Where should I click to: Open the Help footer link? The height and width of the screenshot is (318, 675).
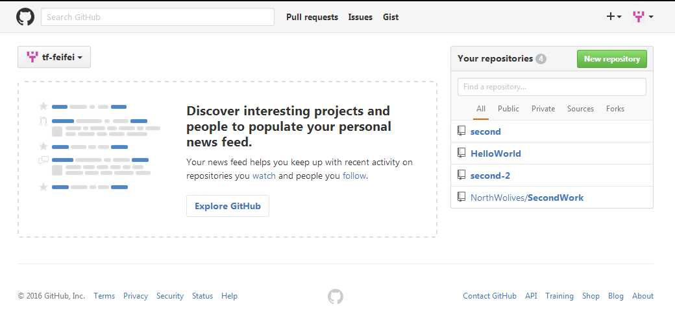click(230, 296)
